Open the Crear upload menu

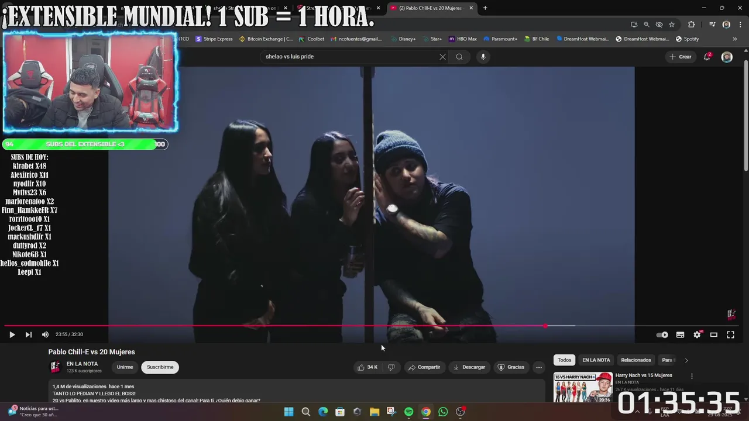coord(681,57)
